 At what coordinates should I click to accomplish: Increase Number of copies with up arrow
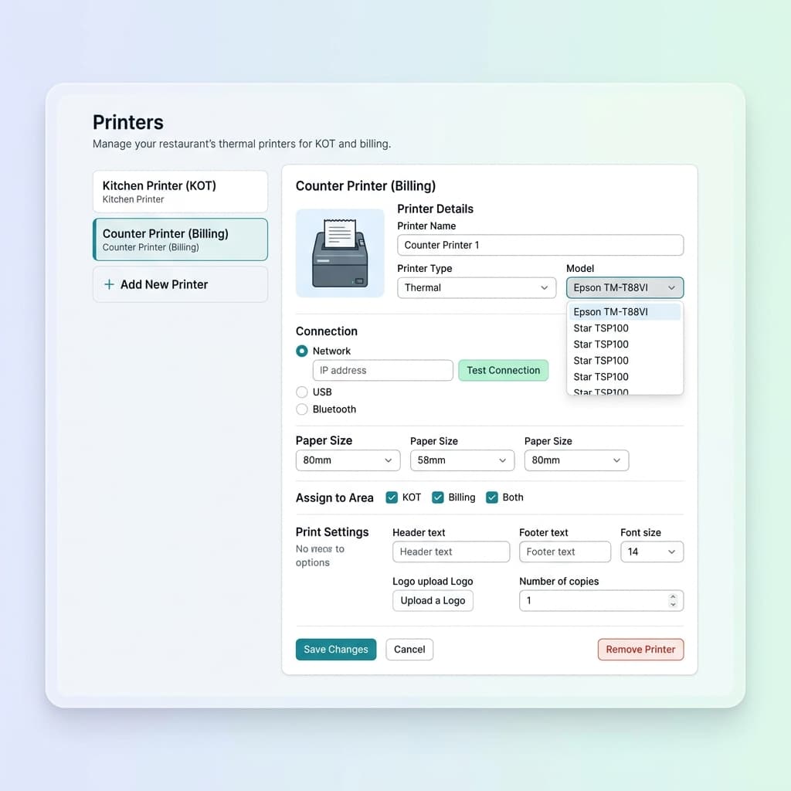[673, 597]
